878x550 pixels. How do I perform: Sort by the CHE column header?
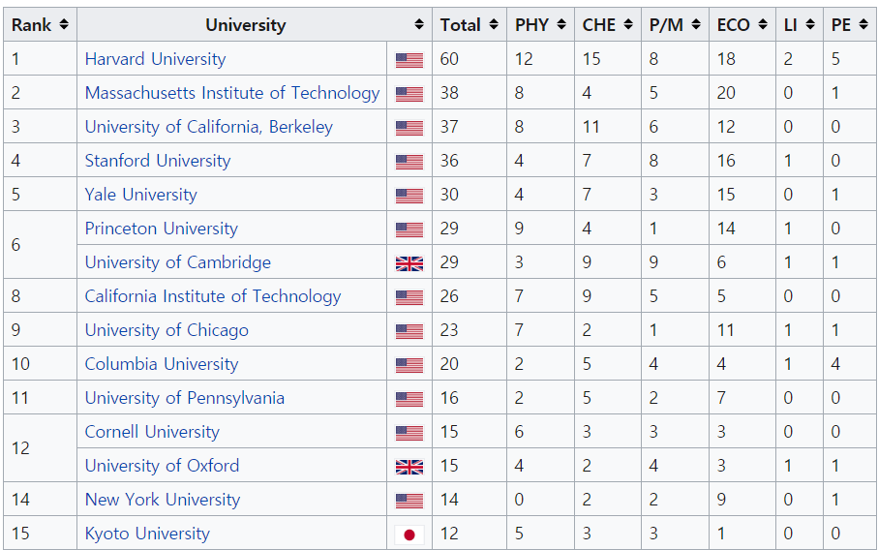[607, 24]
